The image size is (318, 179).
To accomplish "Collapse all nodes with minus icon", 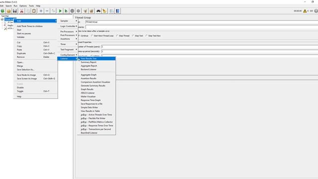I will click(47, 11).
